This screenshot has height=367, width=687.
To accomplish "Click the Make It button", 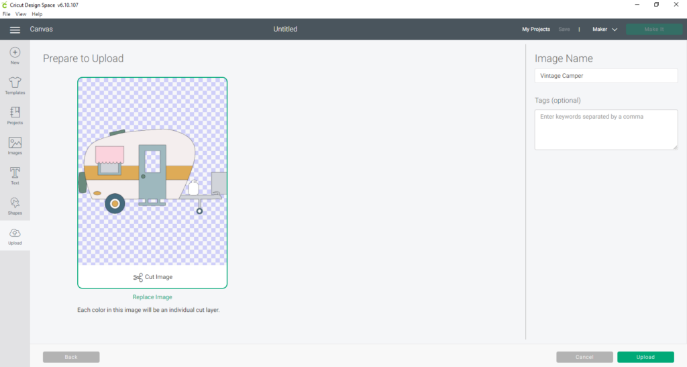I will click(x=653, y=30).
